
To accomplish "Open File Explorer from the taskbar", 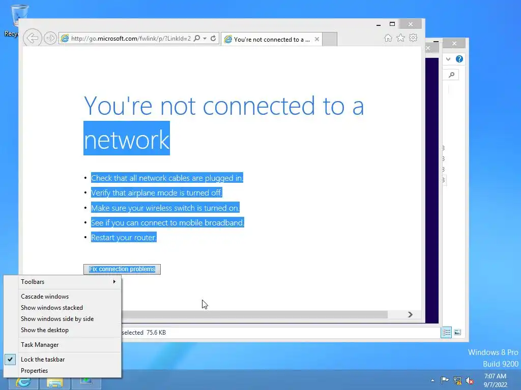I will point(55,383).
